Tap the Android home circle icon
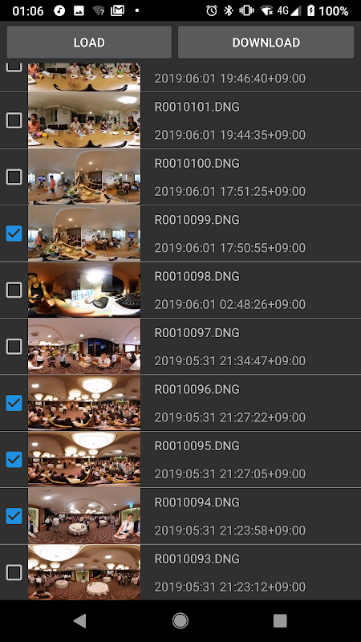361x642 pixels. pos(180,620)
